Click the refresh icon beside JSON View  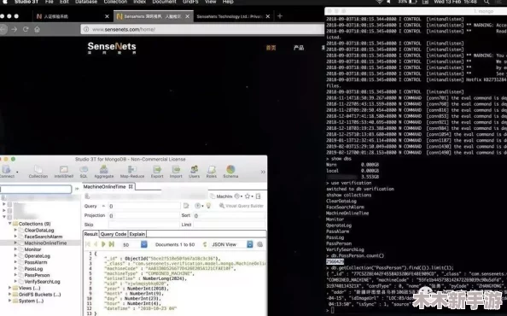pyautogui.click(x=205, y=244)
